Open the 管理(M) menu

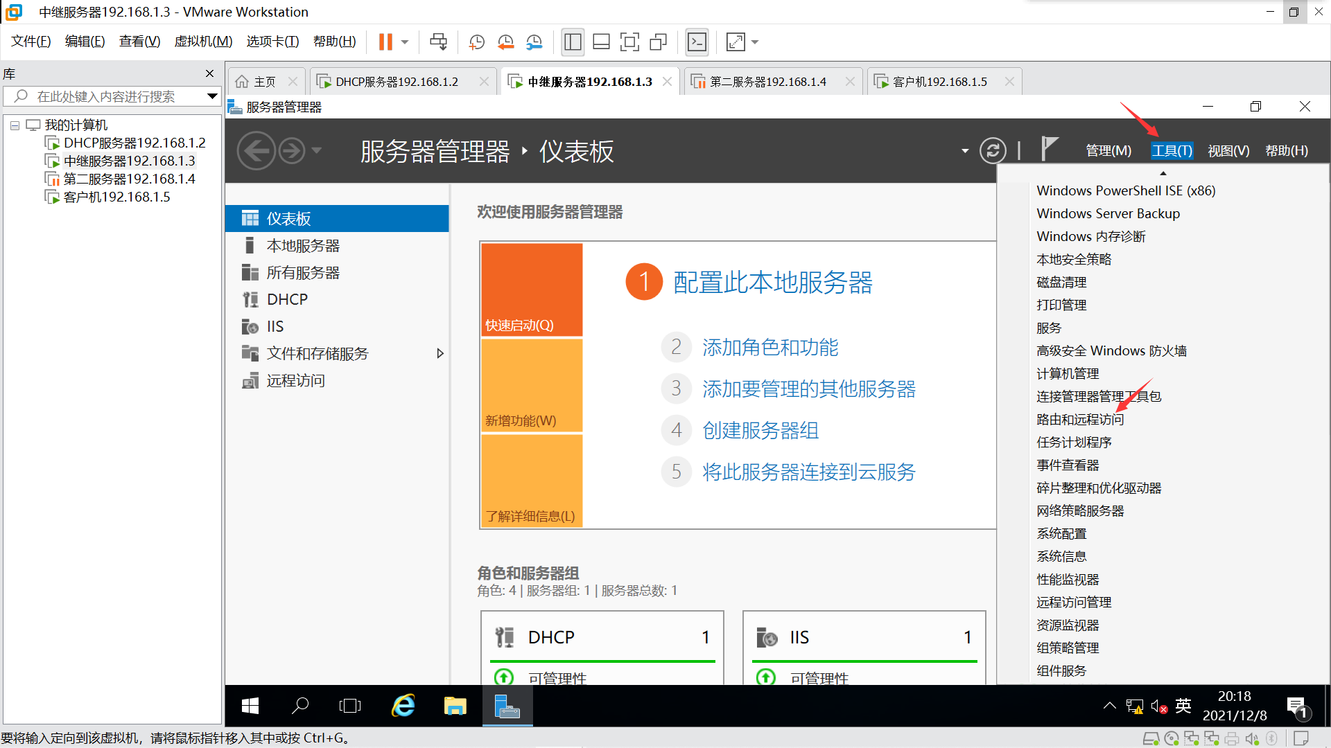pyautogui.click(x=1108, y=151)
